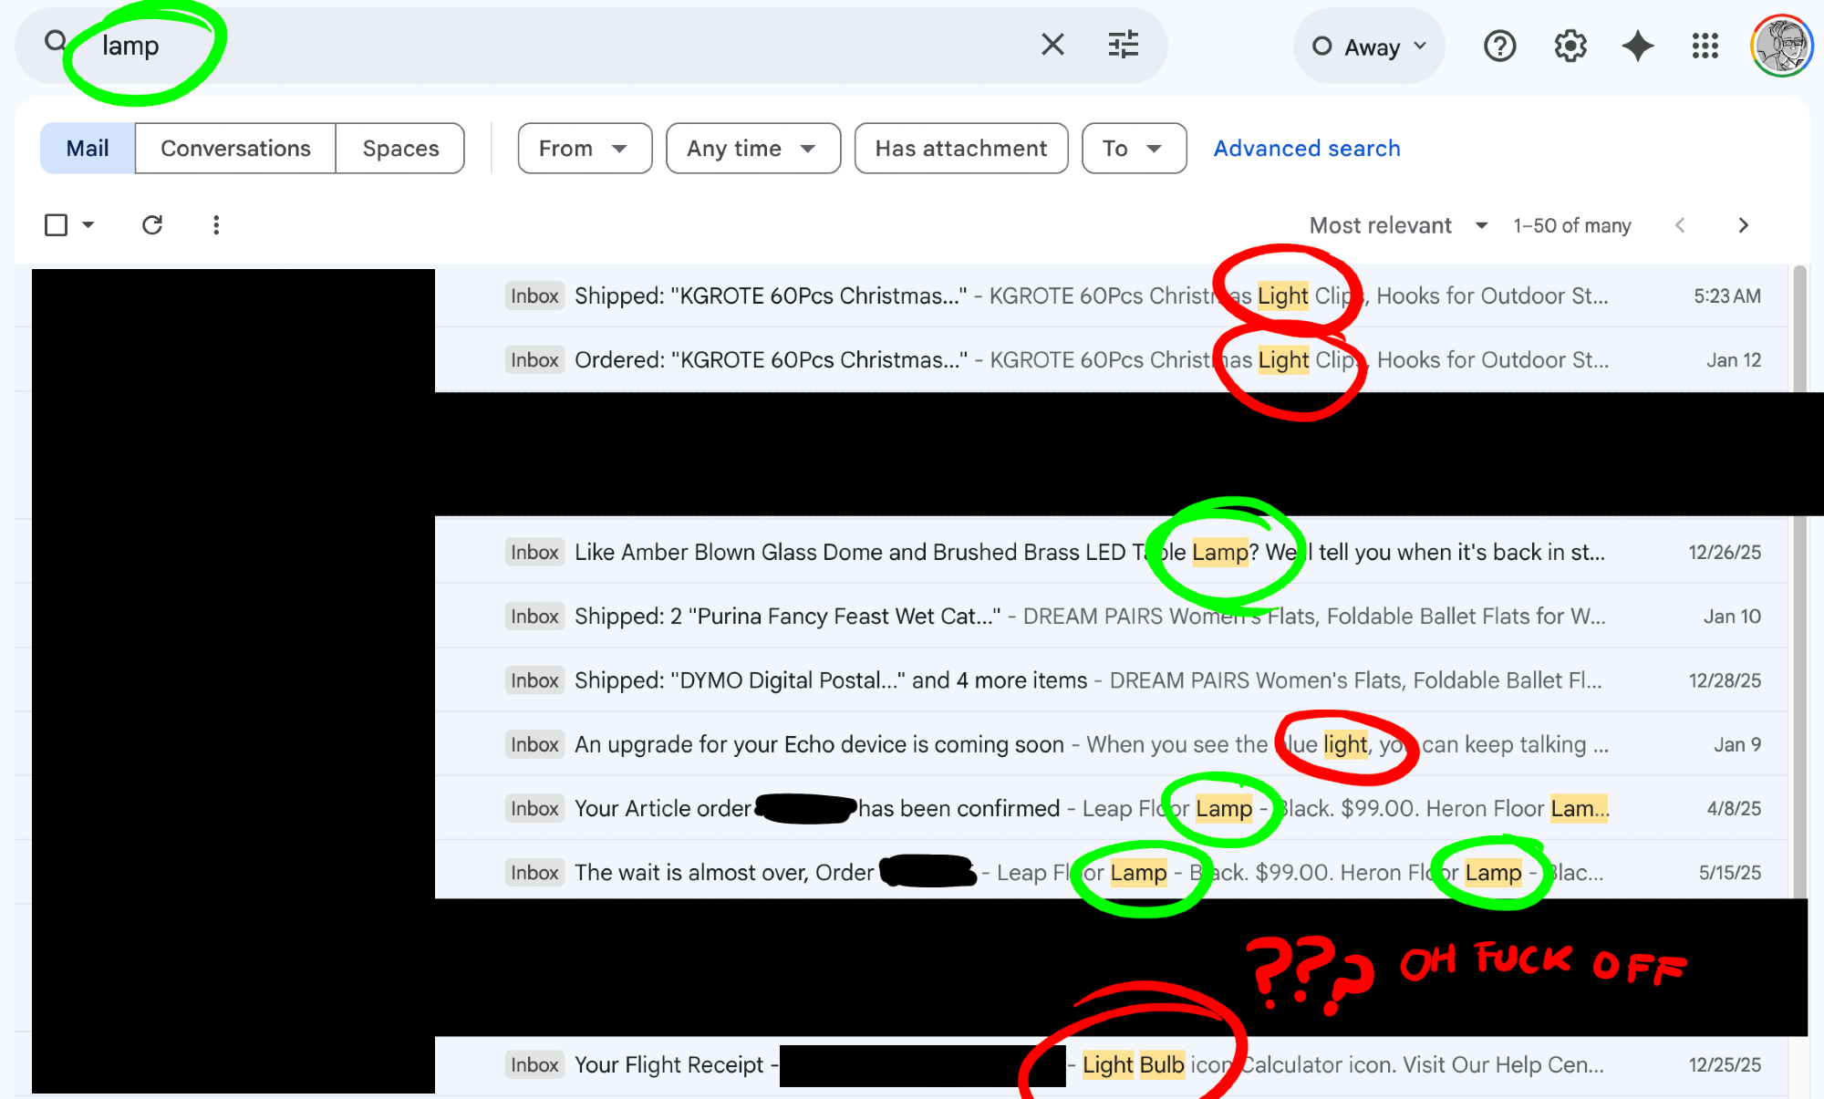
Task: Open the three-dot More options menu
Action: (x=216, y=224)
